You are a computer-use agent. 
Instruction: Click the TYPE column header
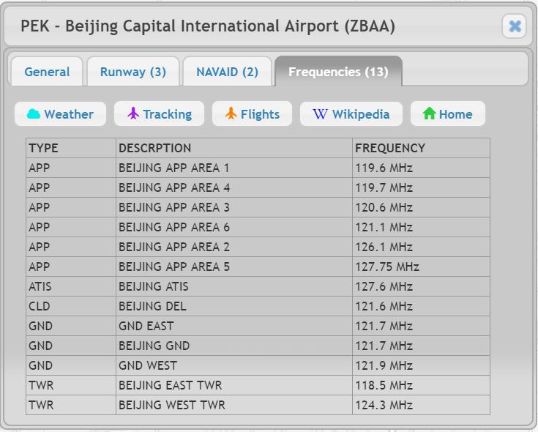(71, 148)
